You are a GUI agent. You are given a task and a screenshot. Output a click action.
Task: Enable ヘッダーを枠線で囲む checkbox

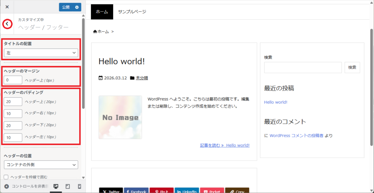coord(6,177)
